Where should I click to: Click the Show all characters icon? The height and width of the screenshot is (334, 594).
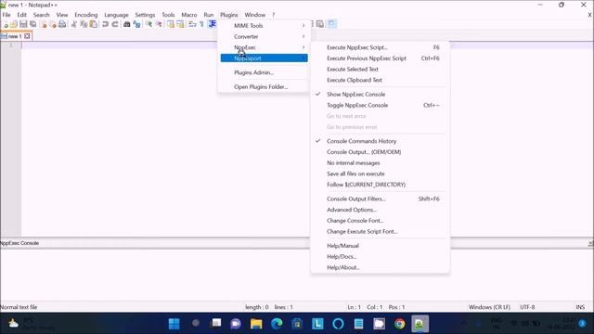[202, 25]
